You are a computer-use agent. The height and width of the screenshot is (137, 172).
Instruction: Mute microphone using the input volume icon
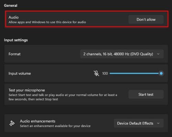tap(96, 73)
